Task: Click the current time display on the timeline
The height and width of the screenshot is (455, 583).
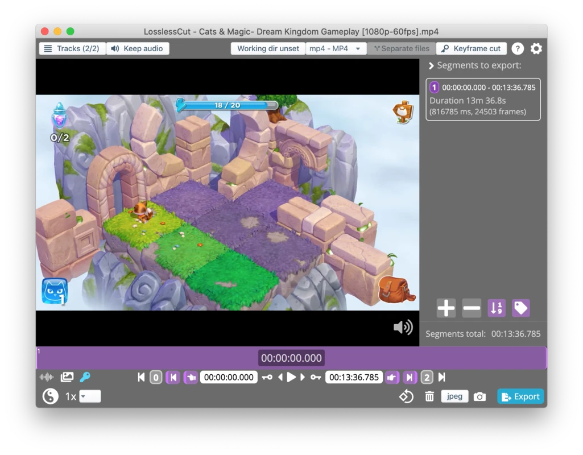Action: coord(291,358)
